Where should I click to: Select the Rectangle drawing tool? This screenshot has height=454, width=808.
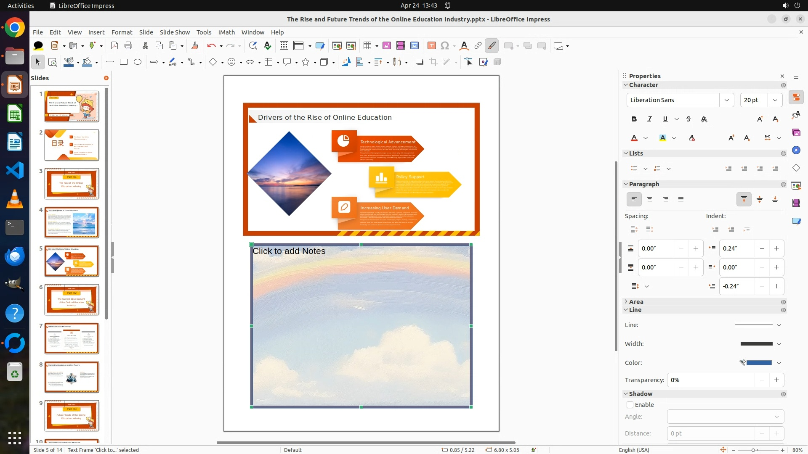point(124,62)
